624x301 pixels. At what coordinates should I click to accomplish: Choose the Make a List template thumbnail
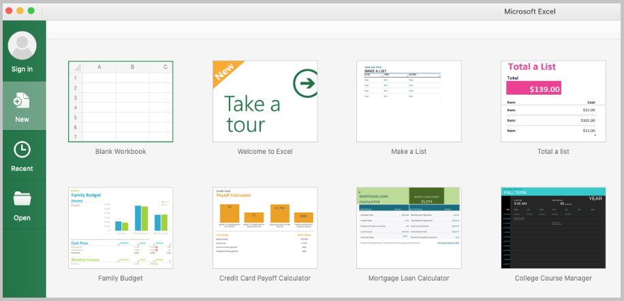click(409, 101)
